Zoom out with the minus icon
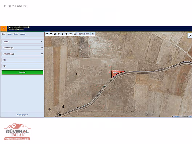Viewport: 192px width, 144px height. pyautogui.click(x=51, y=34)
